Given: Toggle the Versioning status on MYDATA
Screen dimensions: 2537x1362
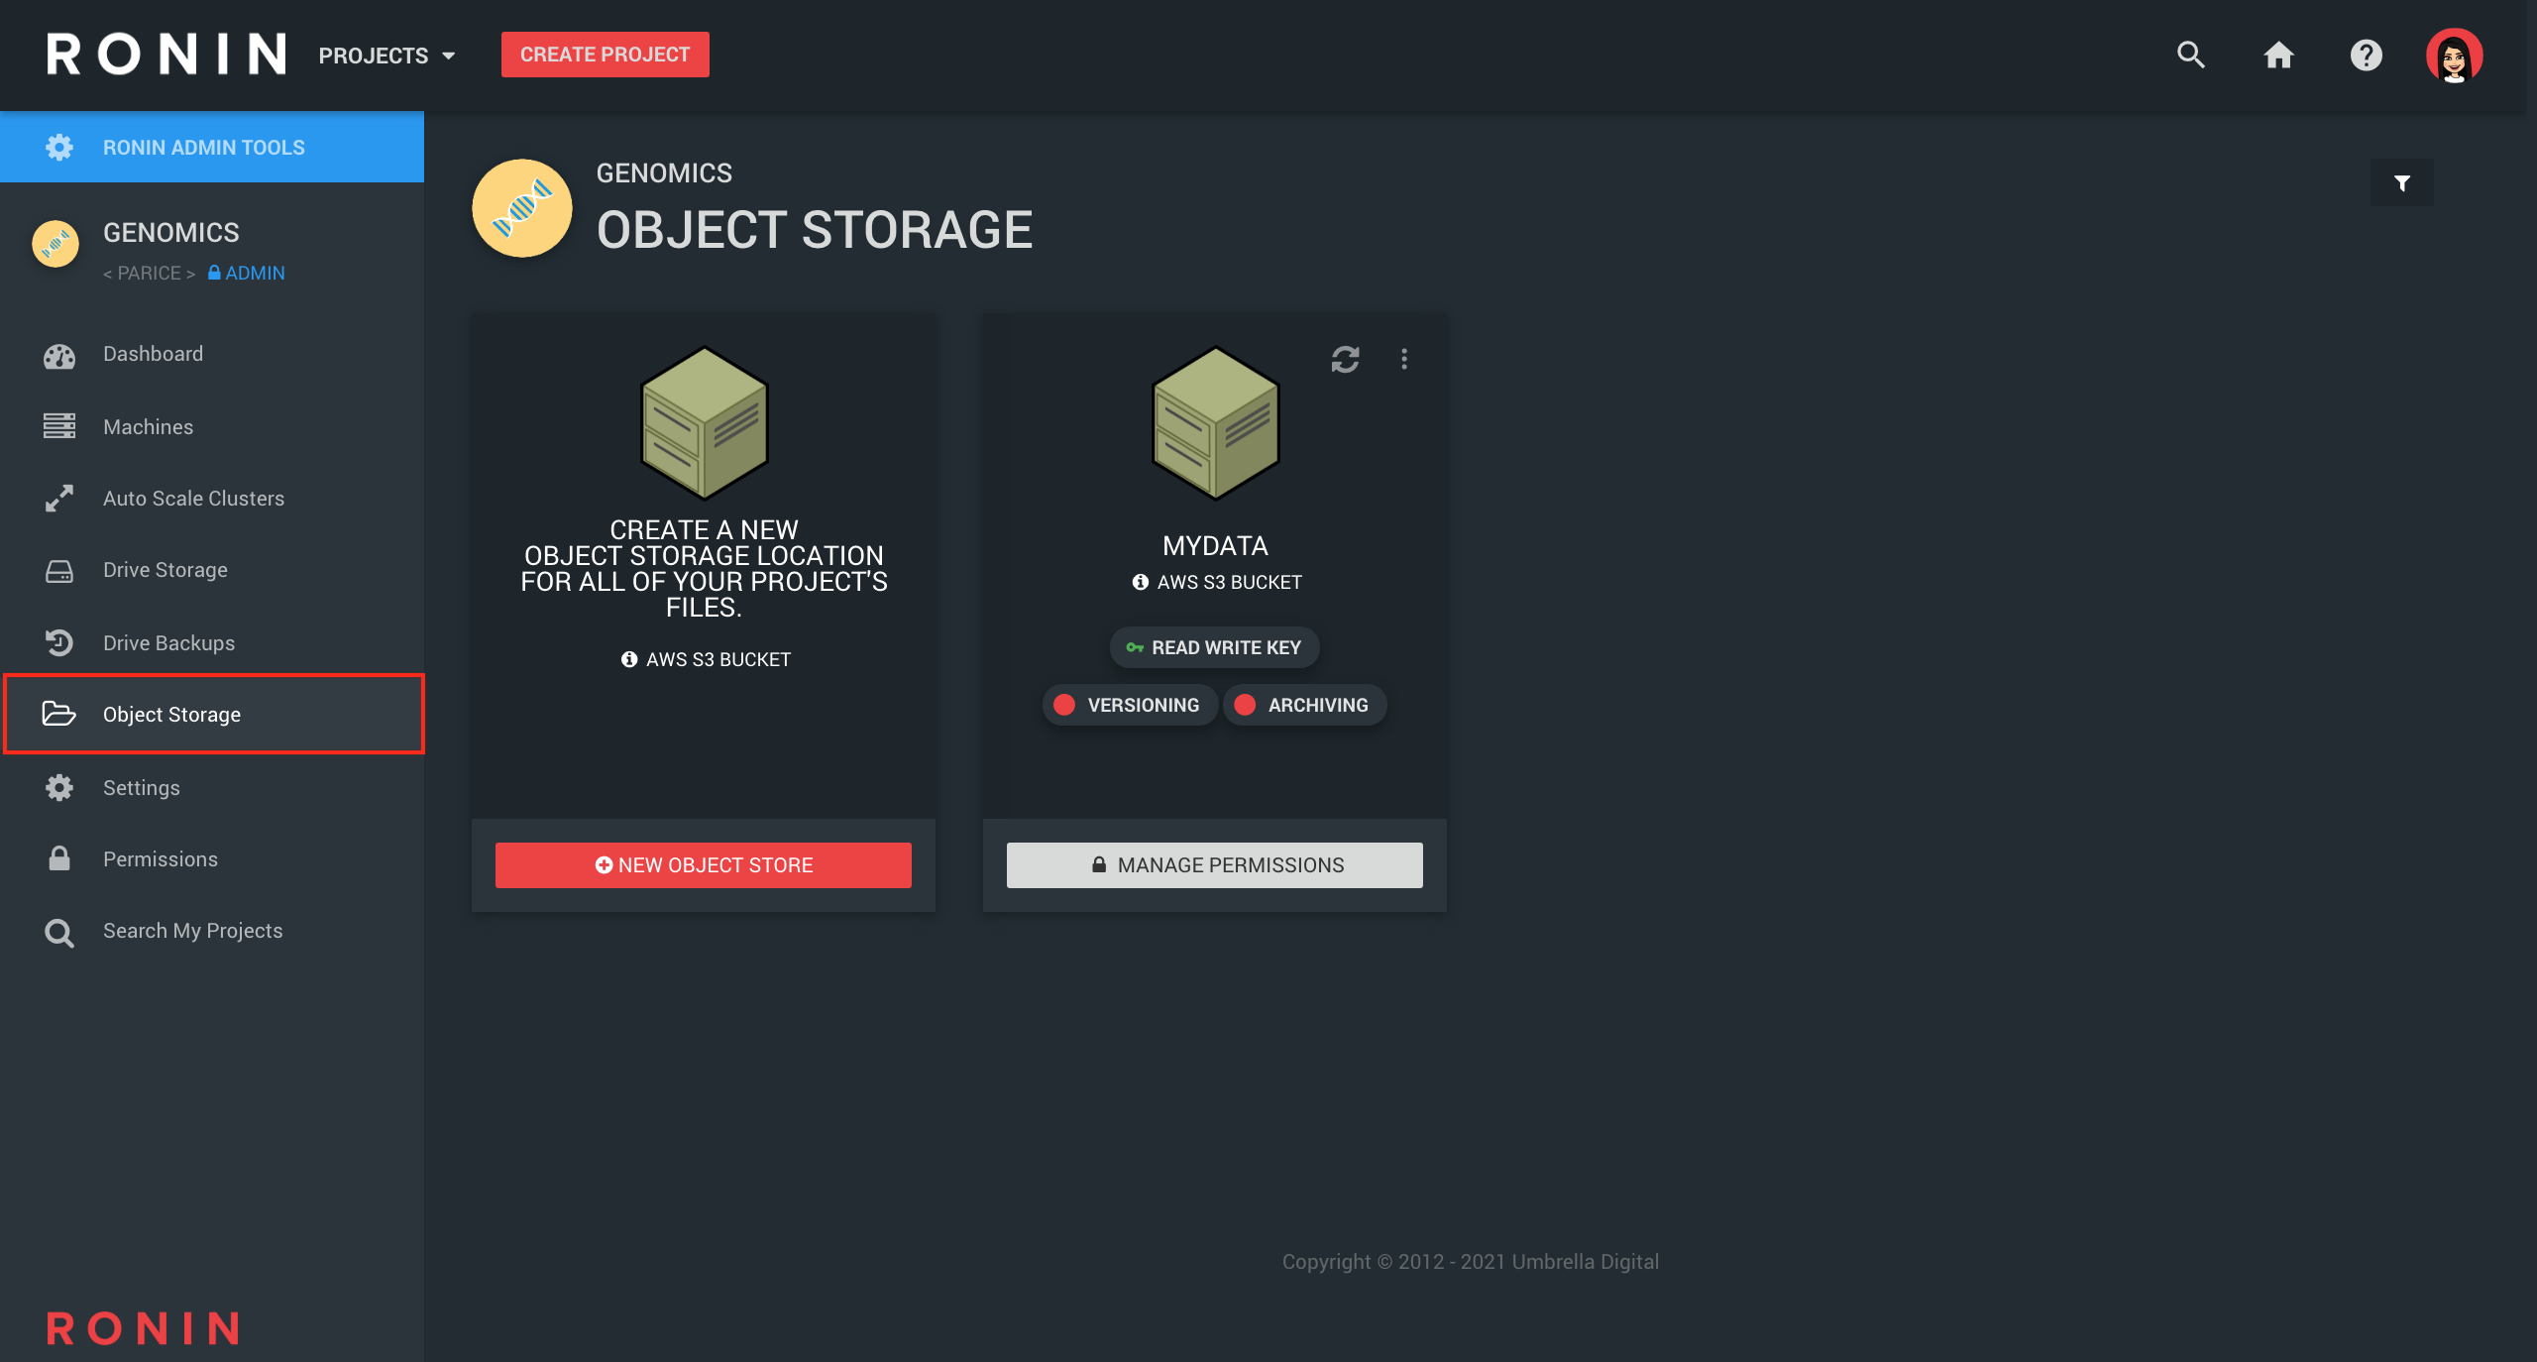Looking at the screenshot, I should pos(1129,705).
